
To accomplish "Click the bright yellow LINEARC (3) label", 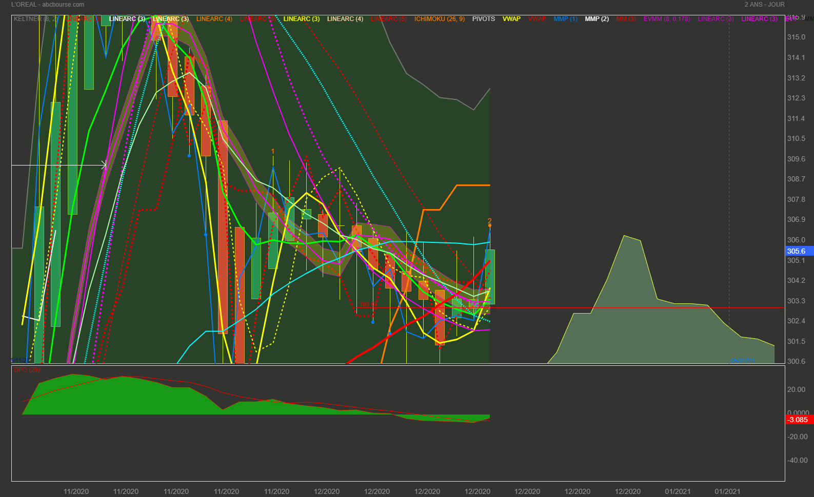I will tap(301, 19).
